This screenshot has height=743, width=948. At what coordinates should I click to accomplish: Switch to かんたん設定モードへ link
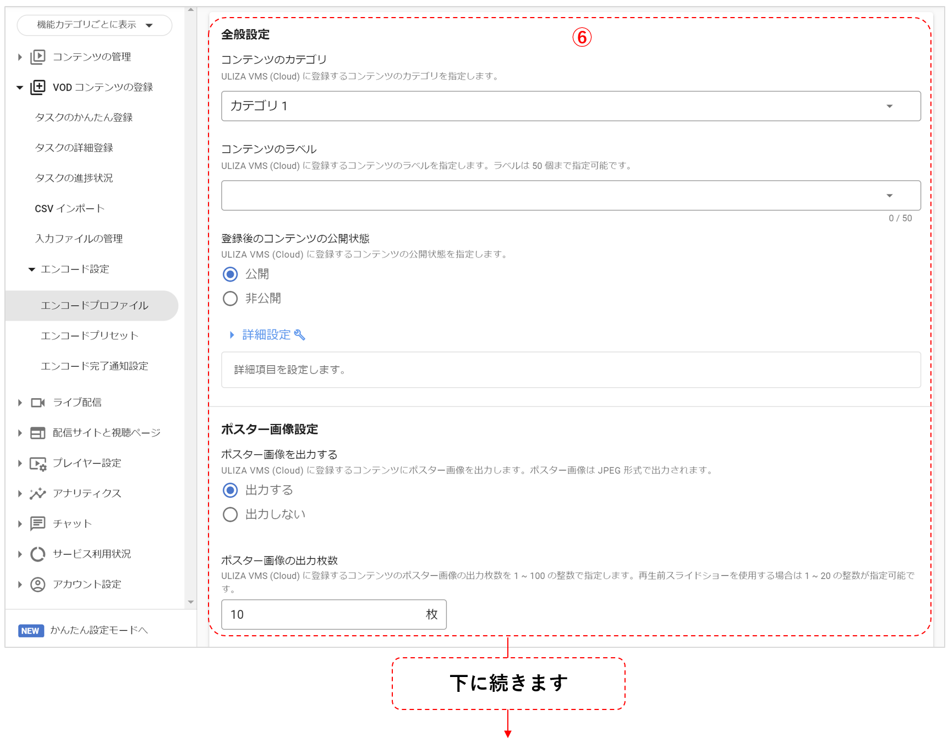pyautogui.click(x=99, y=630)
